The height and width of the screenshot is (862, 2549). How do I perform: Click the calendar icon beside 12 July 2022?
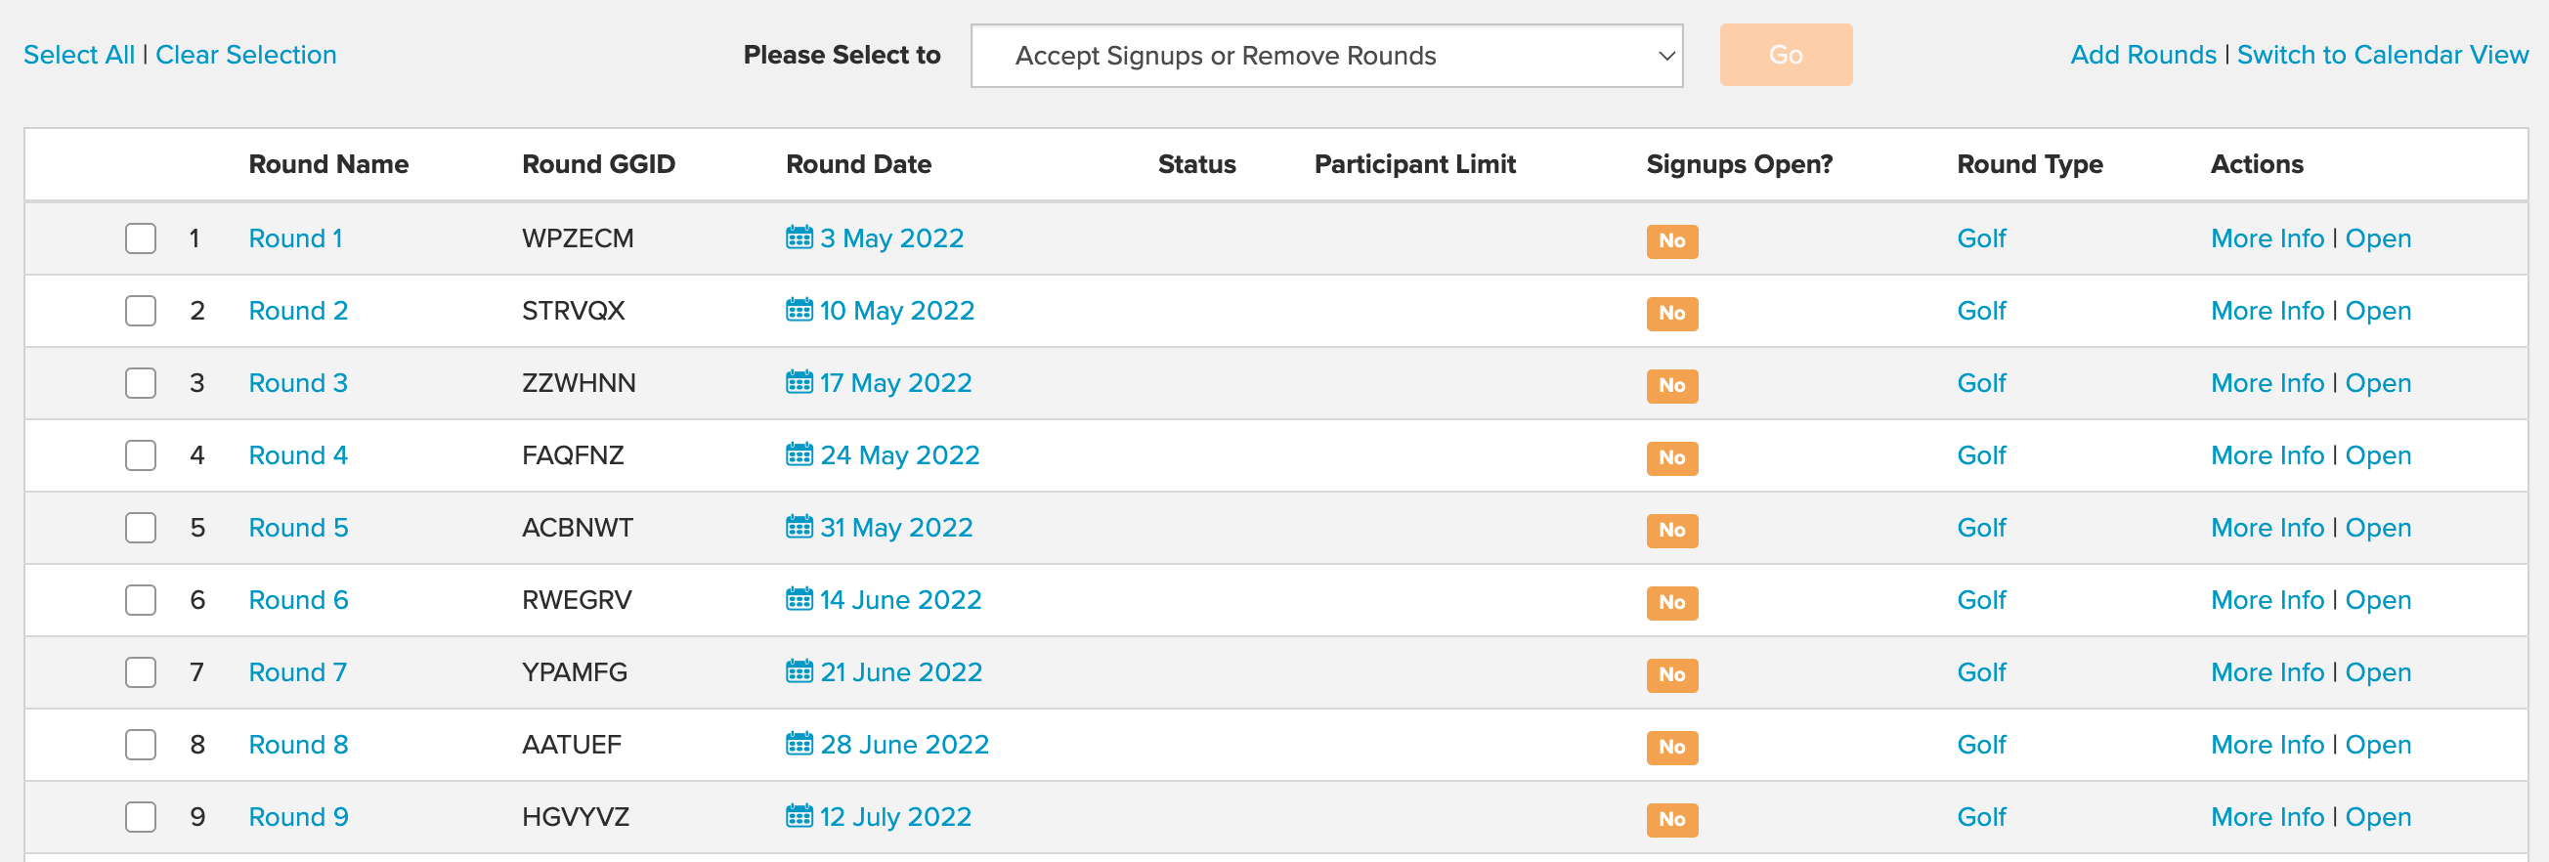799,815
